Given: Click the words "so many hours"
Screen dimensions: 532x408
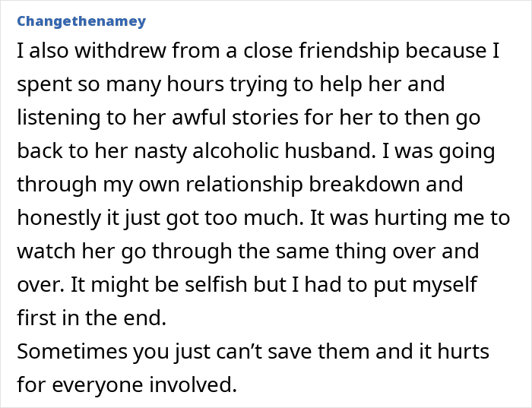Looking at the screenshot, I should point(150,84).
